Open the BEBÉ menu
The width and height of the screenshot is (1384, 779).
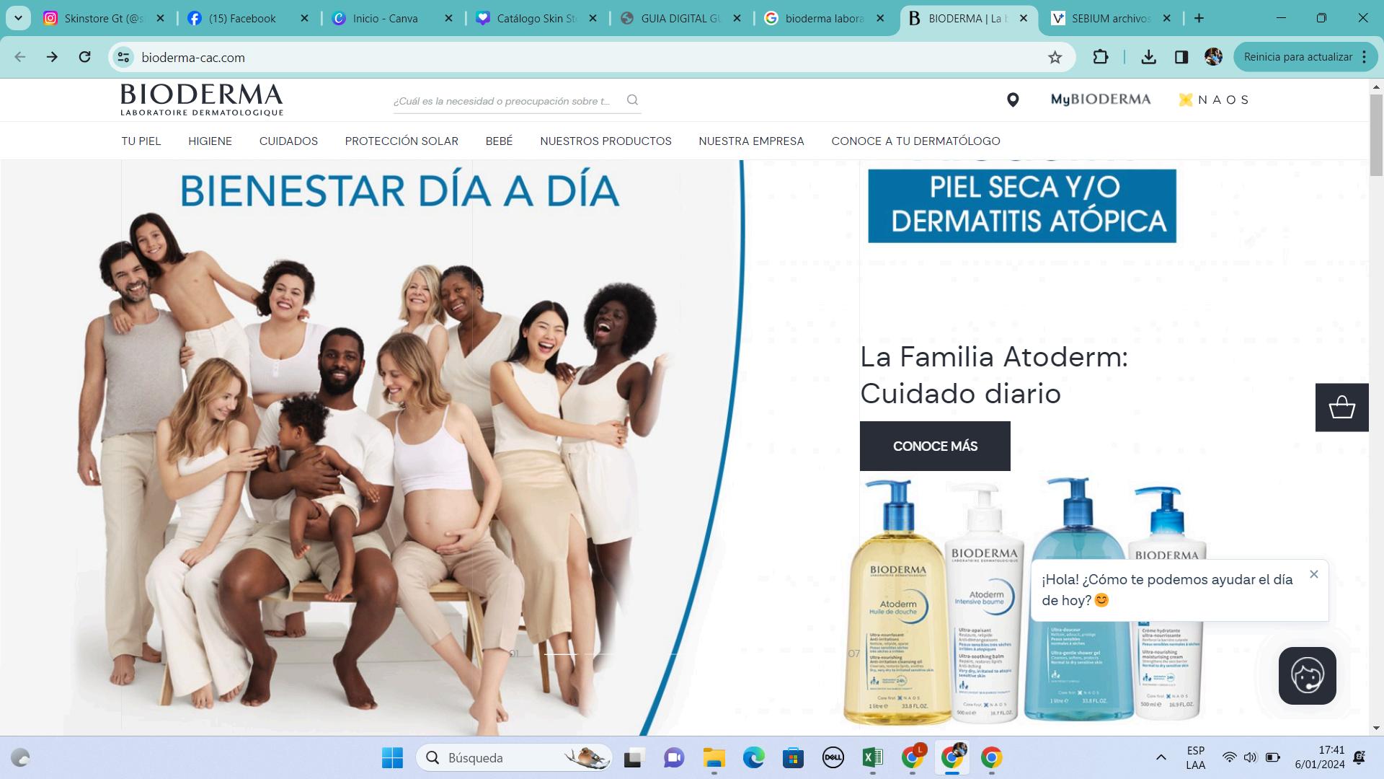click(499, 141)
